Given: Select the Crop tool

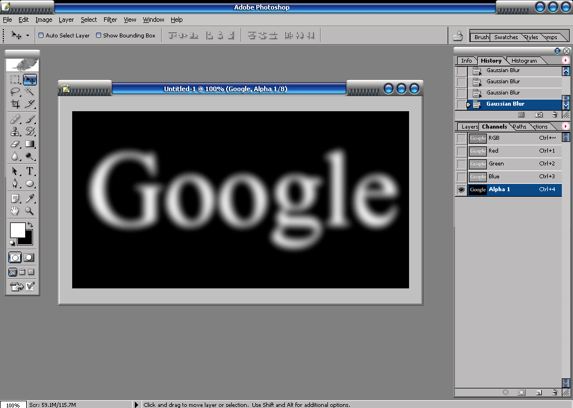Looking at the screenshot, I should (x=15, y=104).
